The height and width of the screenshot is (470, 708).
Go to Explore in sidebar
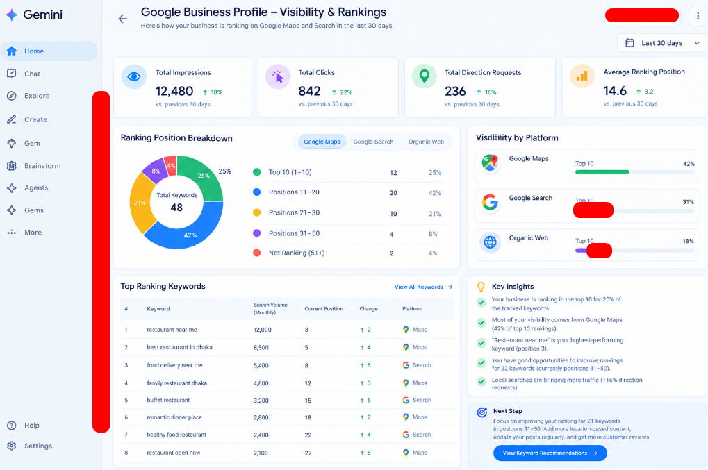37,96
